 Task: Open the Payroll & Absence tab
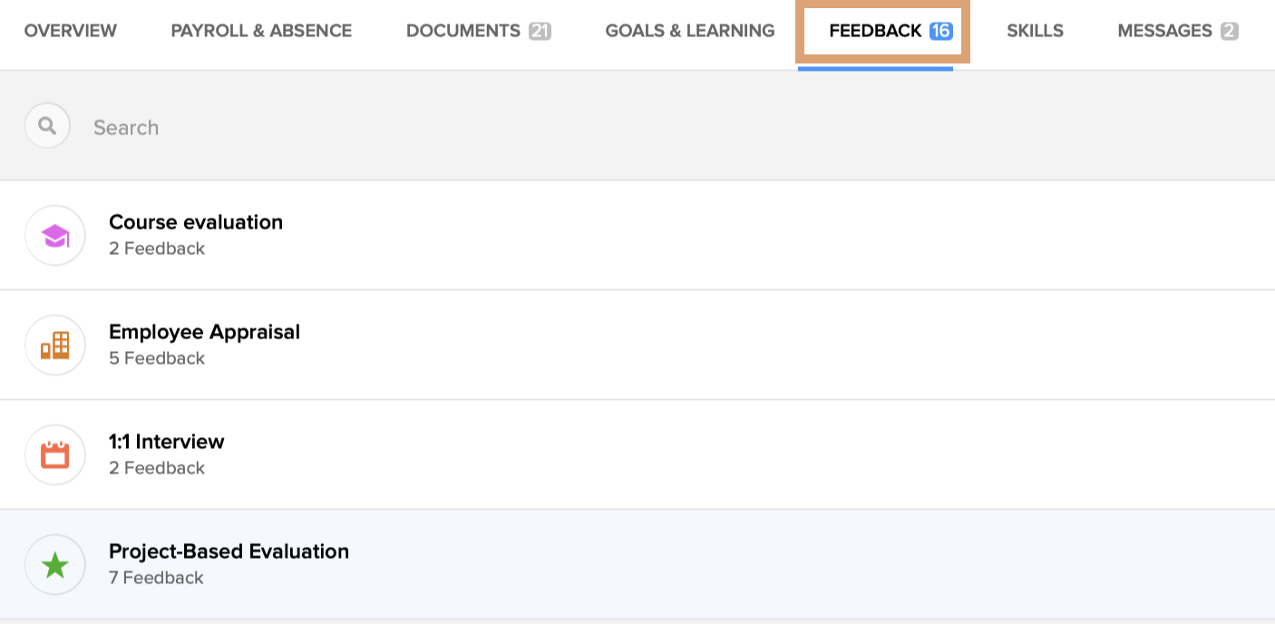tap(261, 31)
